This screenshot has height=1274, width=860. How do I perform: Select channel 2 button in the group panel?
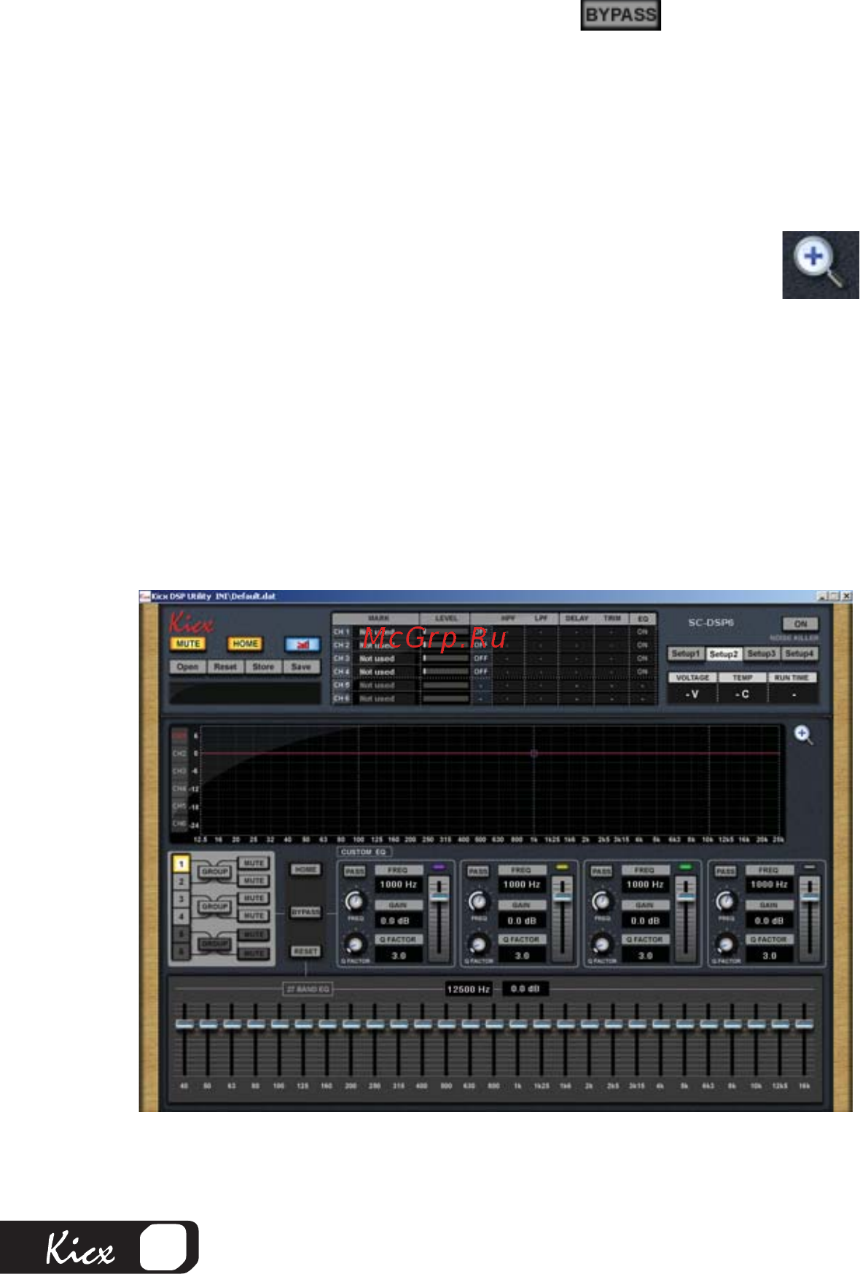181,882
